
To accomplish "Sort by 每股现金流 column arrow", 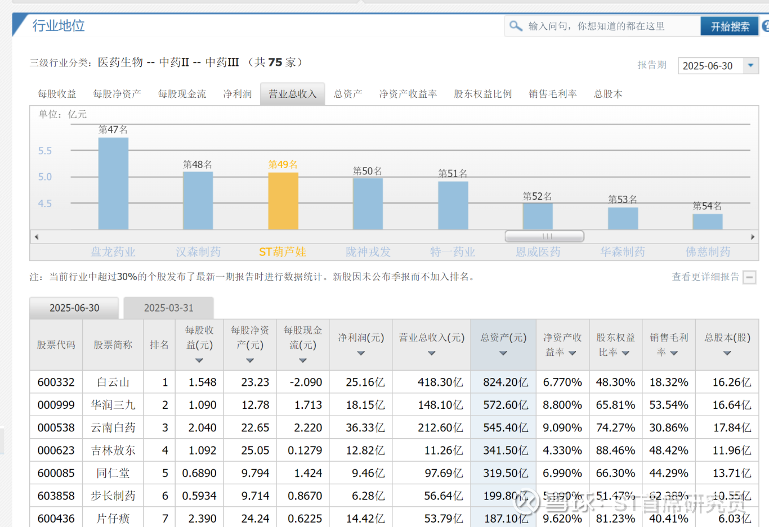I will [x=302, y=361].
